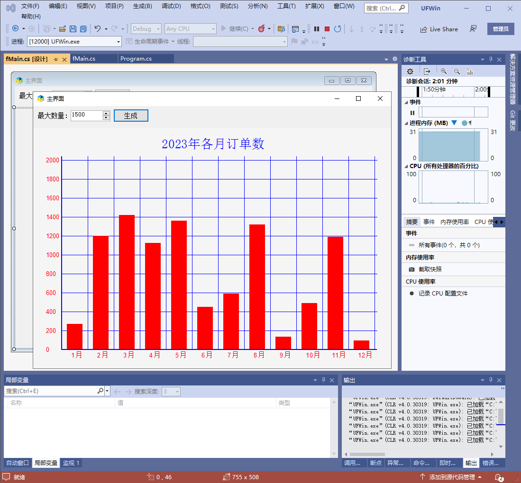Click the 输出 panel horizontal scrollbar thumb
This screenshot has width=521, height=483.
(367, 454)
